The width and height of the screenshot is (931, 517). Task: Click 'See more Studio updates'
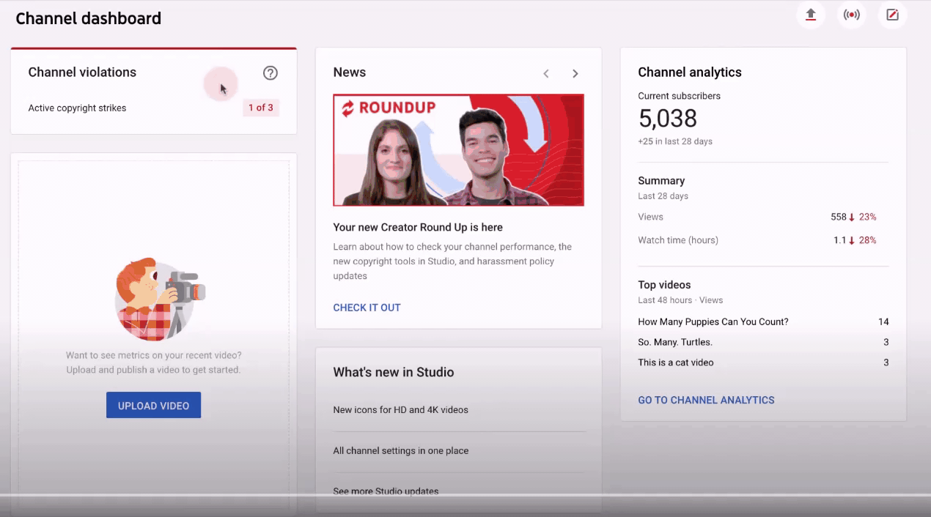click(x=386, y=491)
